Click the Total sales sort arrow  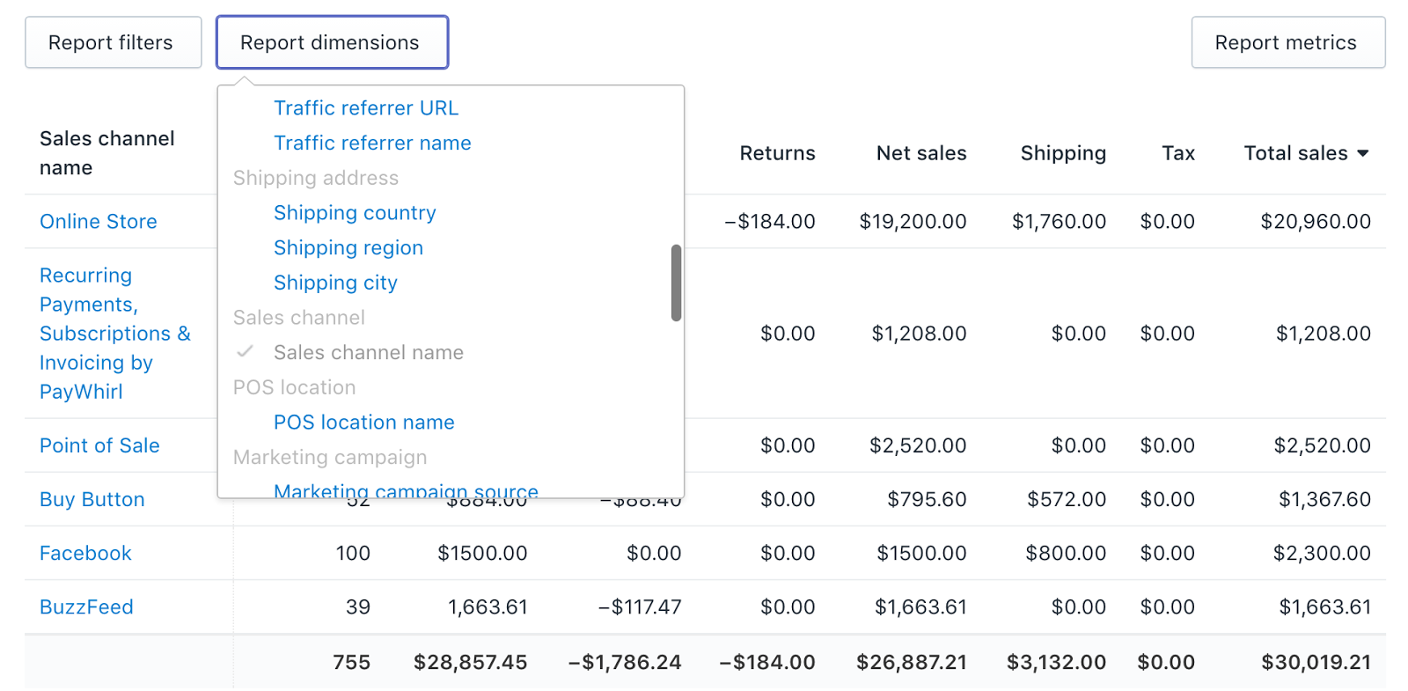(x=1362, y=153)
